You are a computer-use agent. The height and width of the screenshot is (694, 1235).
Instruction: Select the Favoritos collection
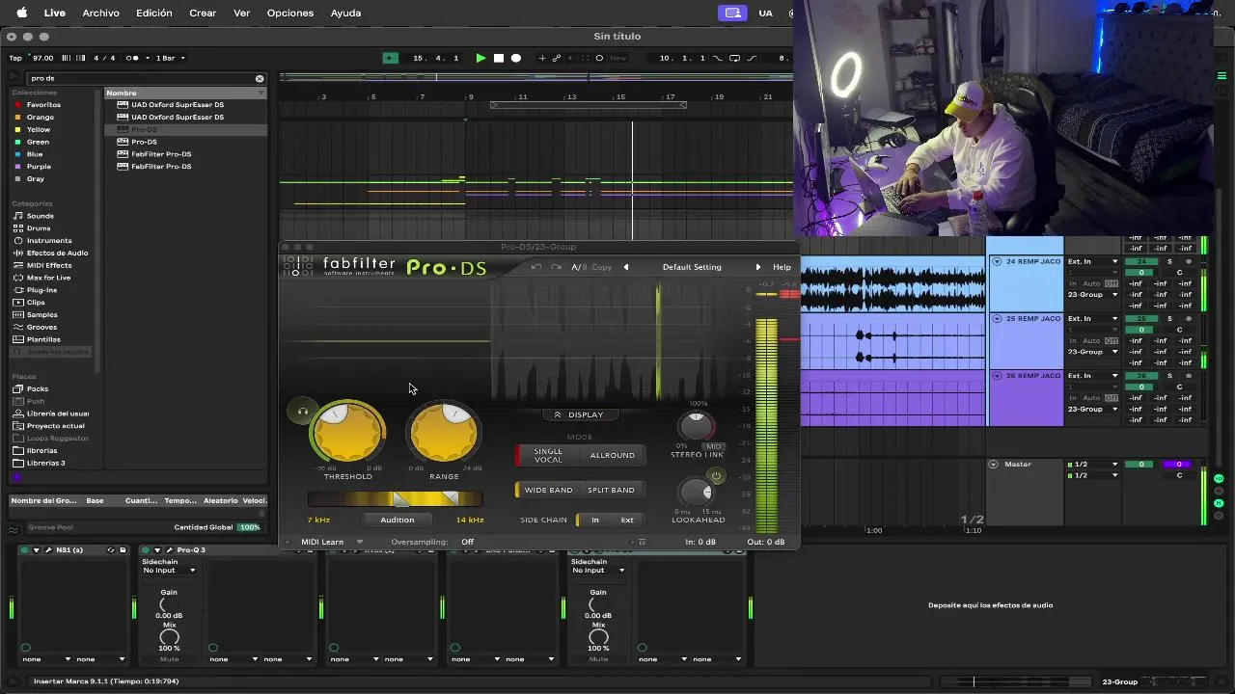(43, 104)
